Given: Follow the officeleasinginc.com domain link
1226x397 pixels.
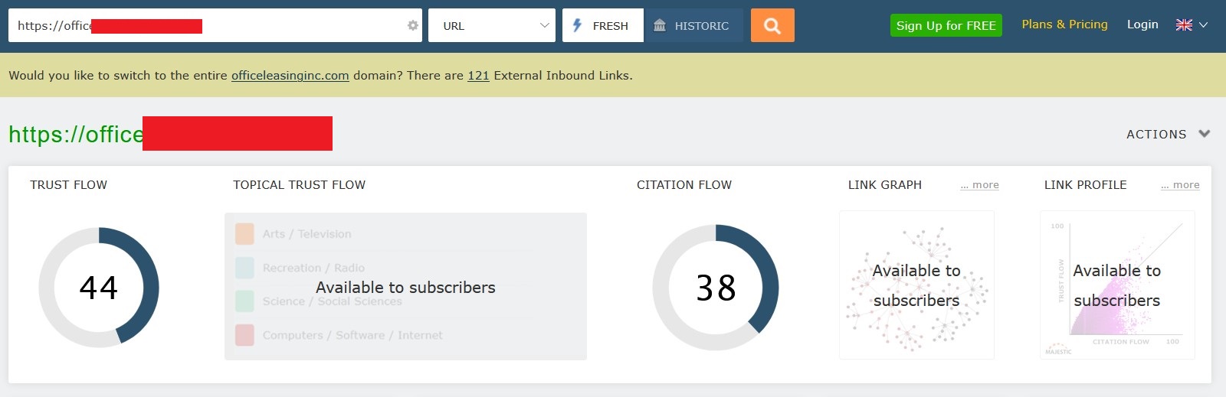Looking at the screenshot, I should (x=290, y=76).
